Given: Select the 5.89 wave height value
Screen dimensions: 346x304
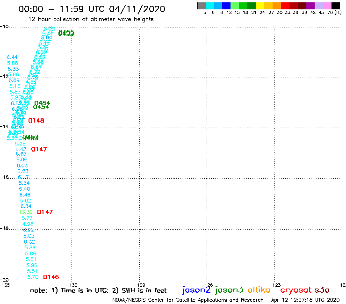Looking at the screenshot, I should (30, 247).
